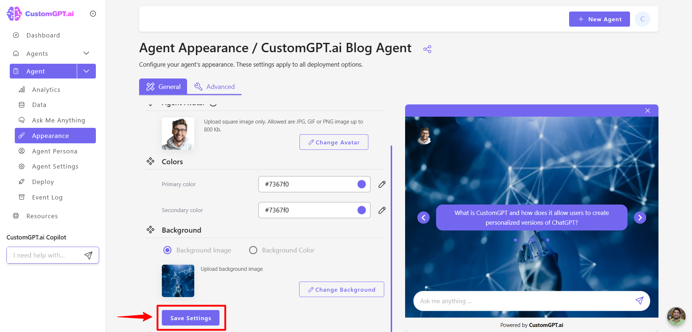
Task: Open Resources in the sidebar
Action: tap(42, 216)
